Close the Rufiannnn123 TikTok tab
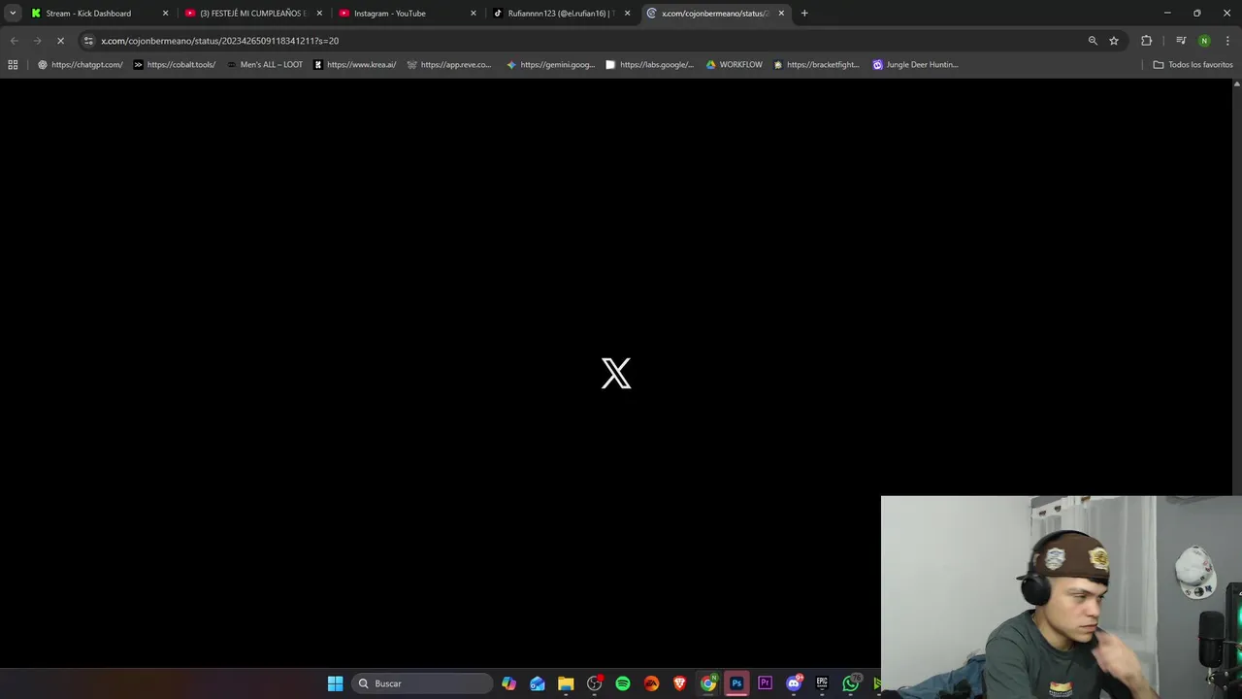The height and width of the screenshot is (699, 1242). [x=627, y=14]
